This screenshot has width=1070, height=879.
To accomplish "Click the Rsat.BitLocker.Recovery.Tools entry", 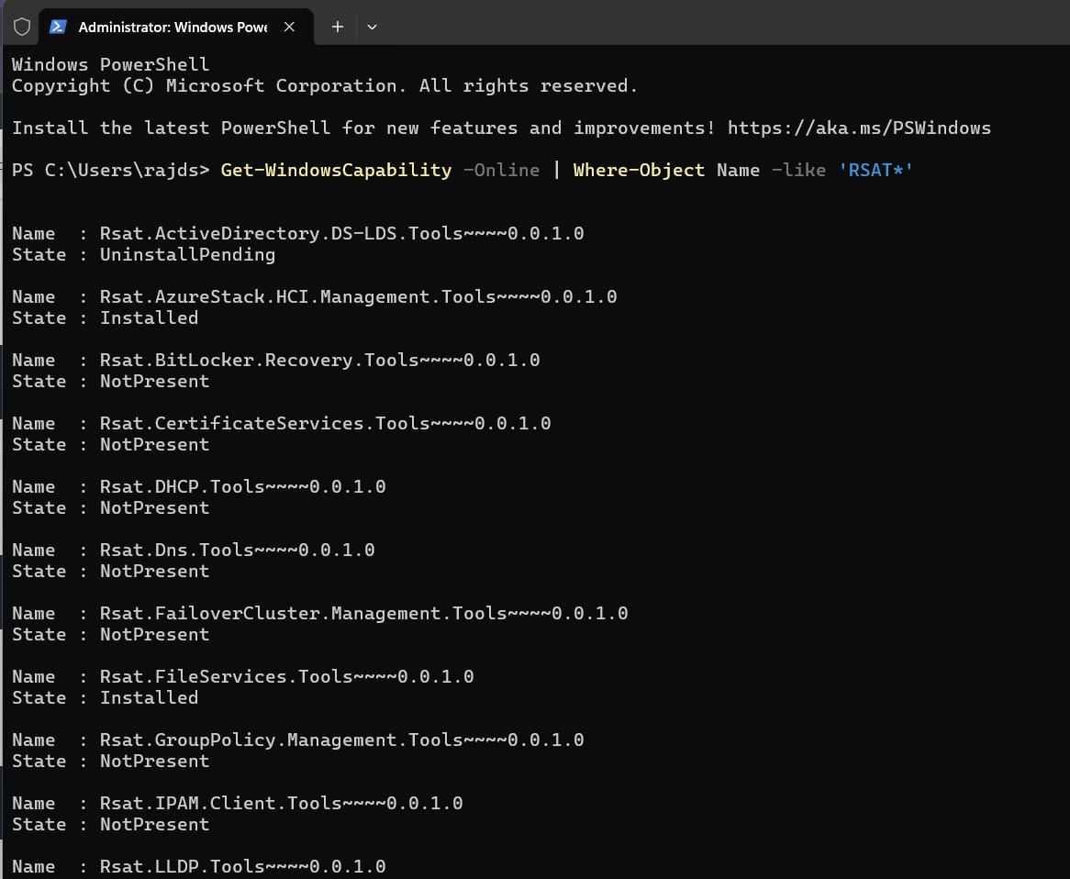I will coord(319,360).
